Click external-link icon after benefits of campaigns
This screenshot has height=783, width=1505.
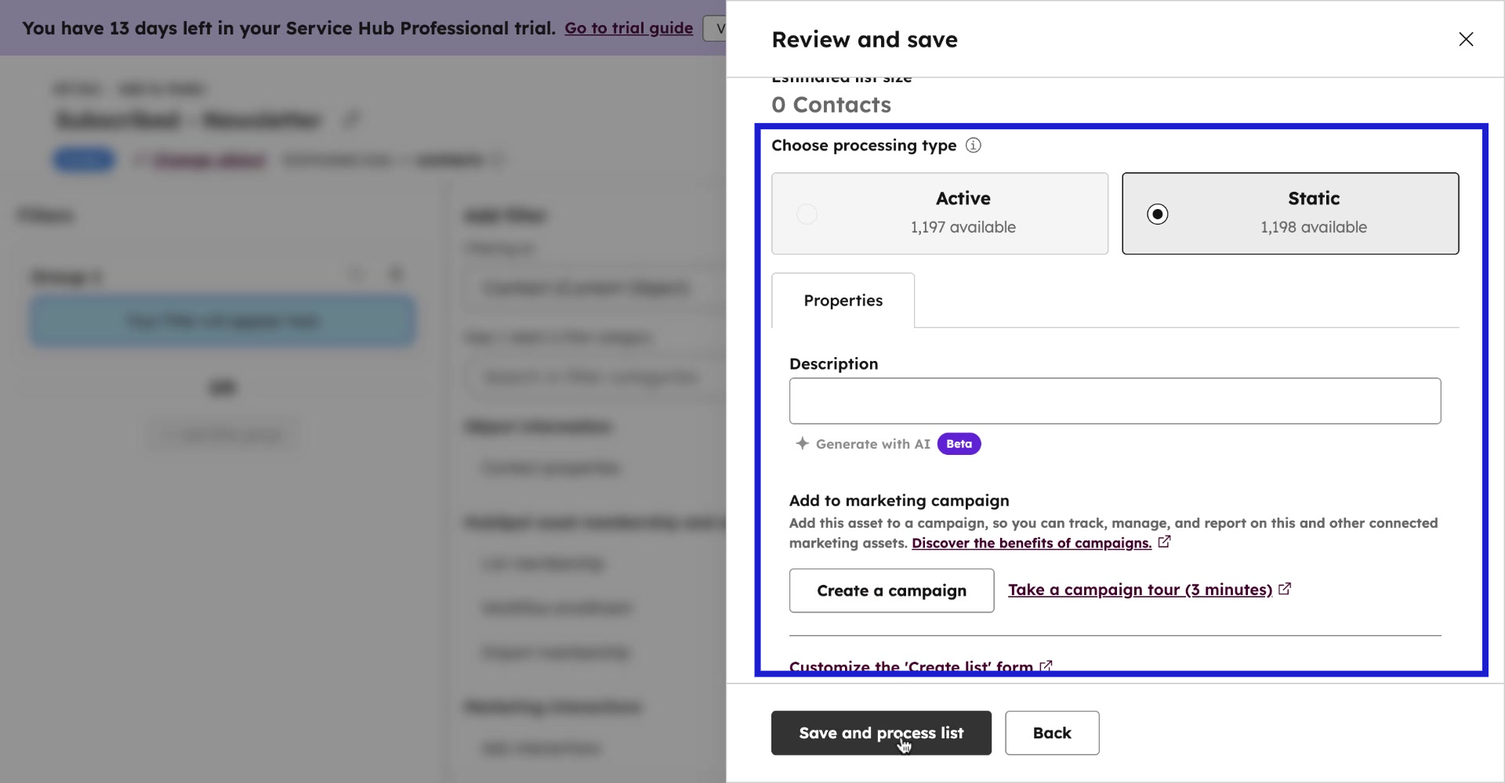pos(1164,542)
